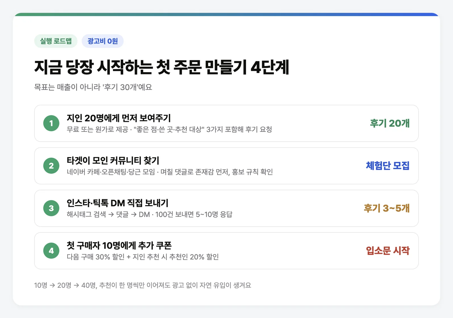Click the 체험단 모집 result label
The width and height of the screenshot is (453, 318).
coord(388,166)
